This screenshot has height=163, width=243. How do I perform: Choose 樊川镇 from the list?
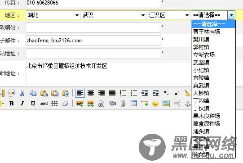click(213, 40)
